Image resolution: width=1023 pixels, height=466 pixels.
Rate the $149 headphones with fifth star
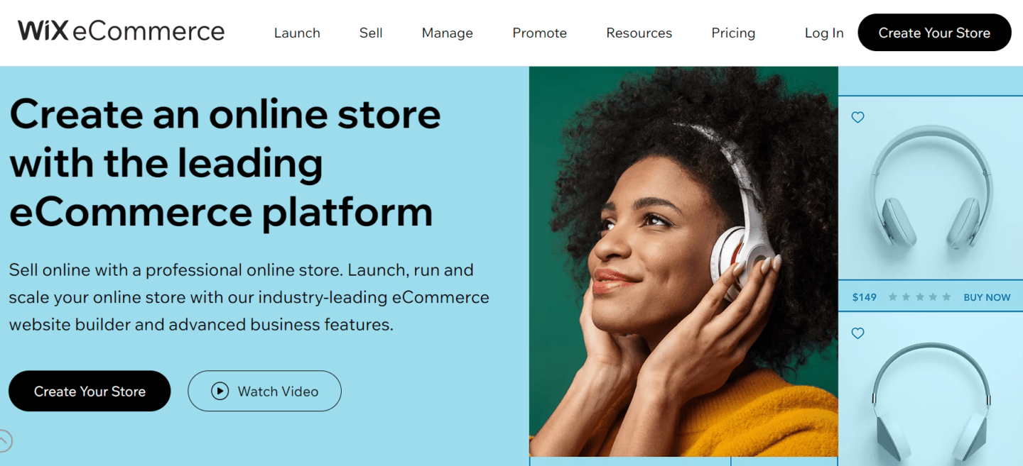click(x=946, y=297)
